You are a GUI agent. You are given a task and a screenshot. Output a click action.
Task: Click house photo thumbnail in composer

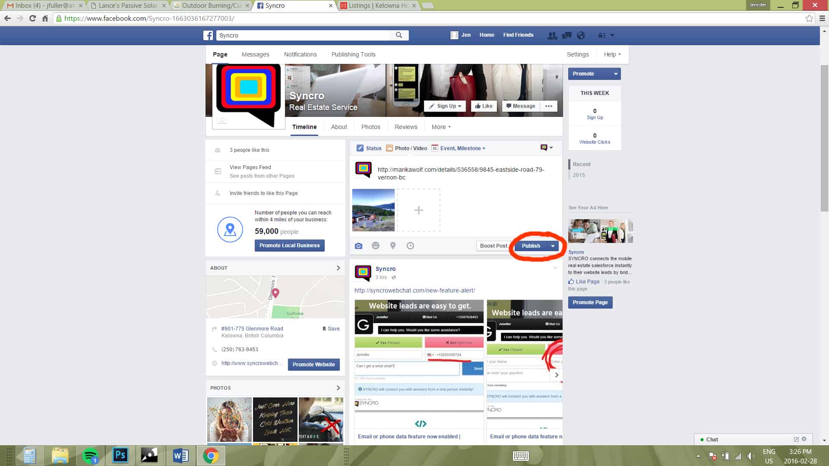(x=373, y=210)
